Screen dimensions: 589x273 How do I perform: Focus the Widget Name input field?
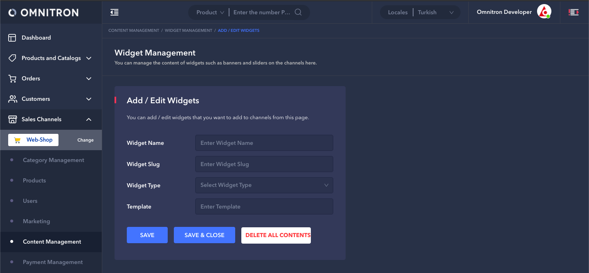click(264, 143)
